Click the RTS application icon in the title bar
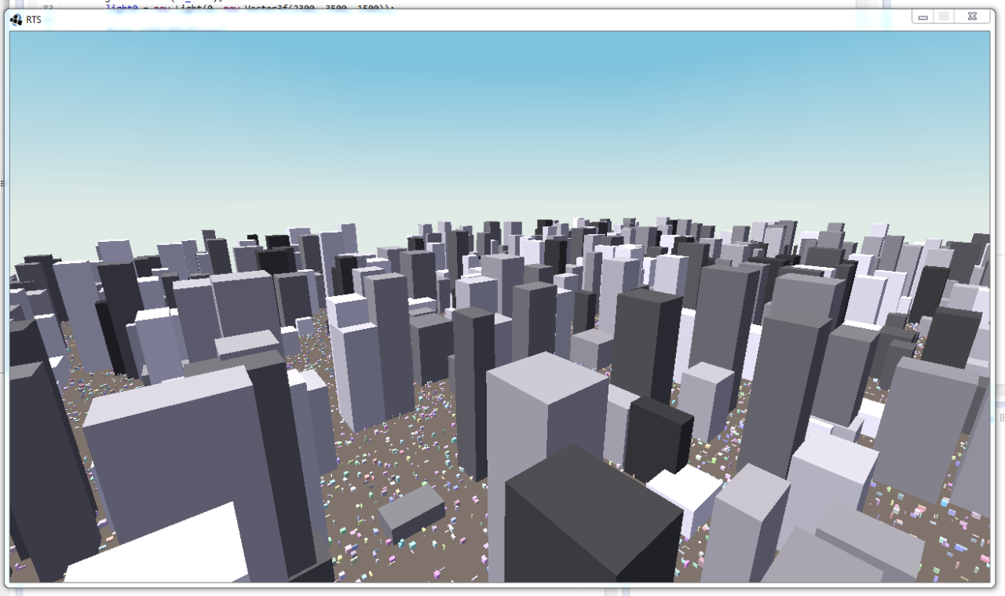This screenshot has width=1005, height=596. (x=16, y=20)
